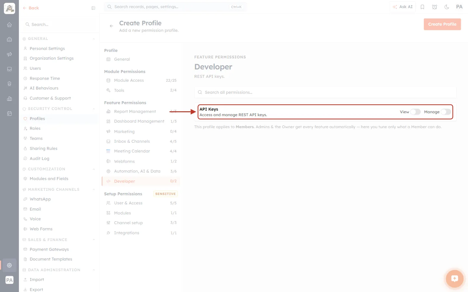Viewport: 468px width, 292px height.
Task: Collapse the GENERAL section chevron
Action: point(94,39)
